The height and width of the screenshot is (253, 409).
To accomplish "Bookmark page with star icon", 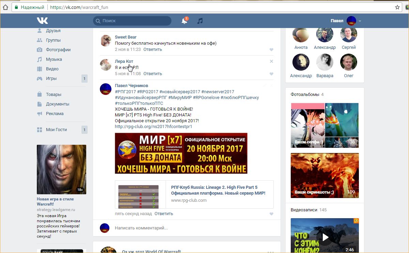I will click(x=397, y=7).
